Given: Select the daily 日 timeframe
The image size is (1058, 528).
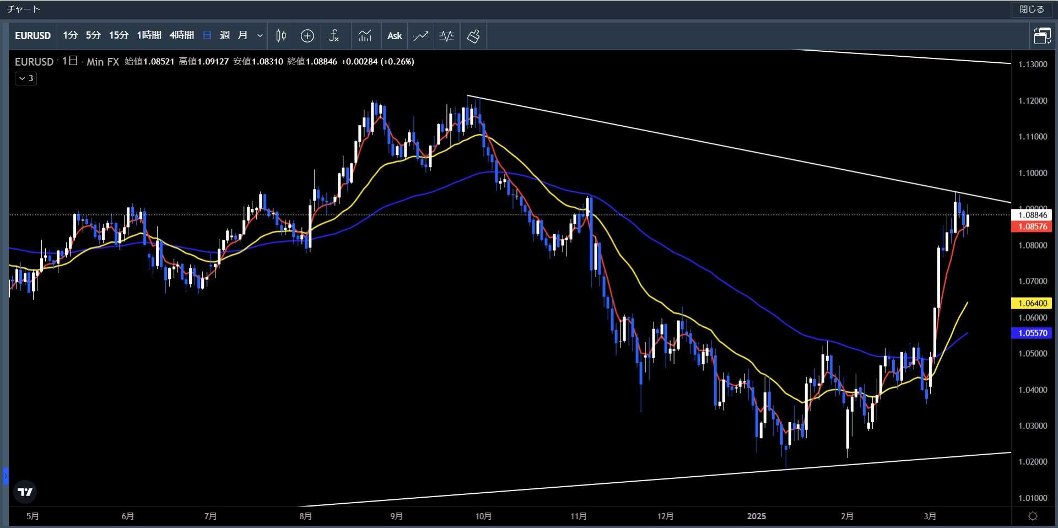Looking at the screenshot, I should click(207, 35).
